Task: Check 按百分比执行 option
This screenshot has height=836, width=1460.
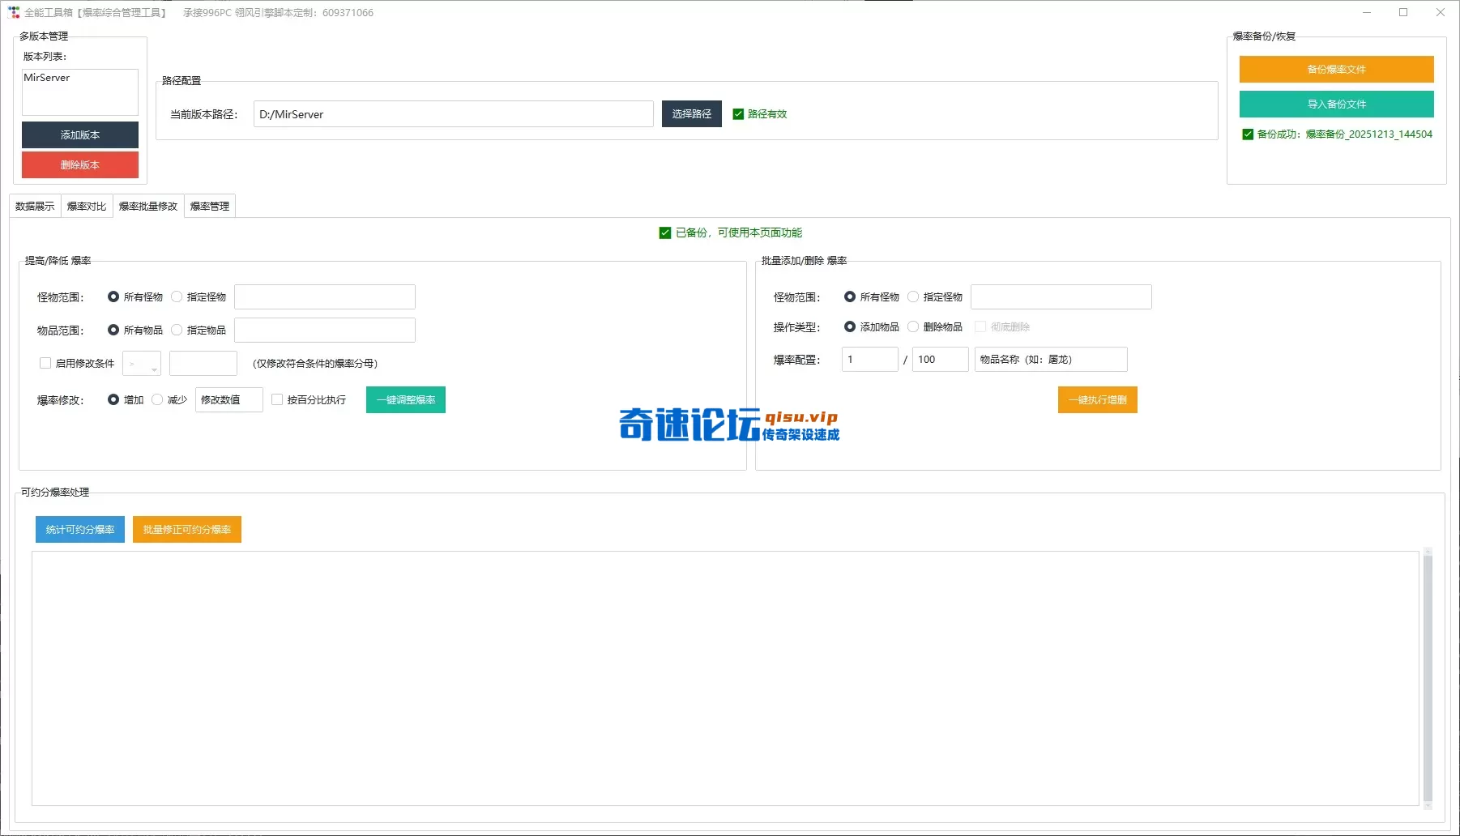Action: [277, 399]
